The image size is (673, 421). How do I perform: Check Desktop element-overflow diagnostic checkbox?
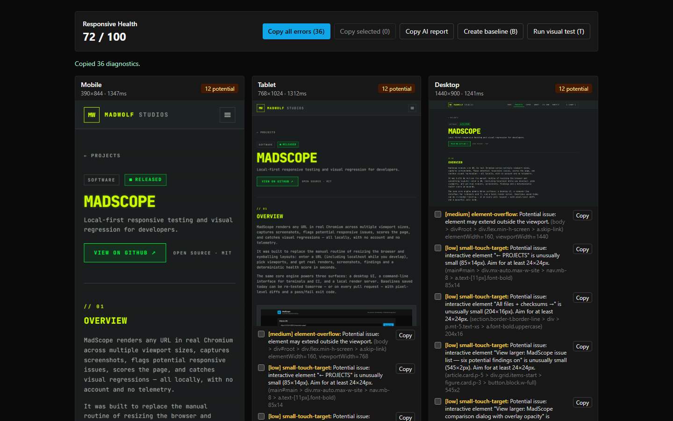pyautogui.click(x=438, y=214)
